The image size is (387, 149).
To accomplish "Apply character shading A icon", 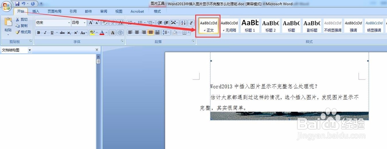I will pyautogui.click(x=113, y=33).
